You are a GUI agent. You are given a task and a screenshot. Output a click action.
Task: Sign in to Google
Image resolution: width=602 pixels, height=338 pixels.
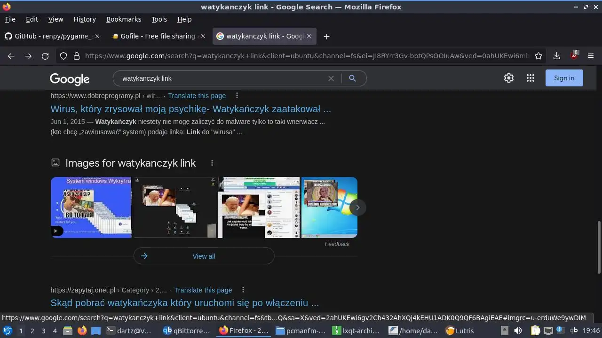point(564,78)
